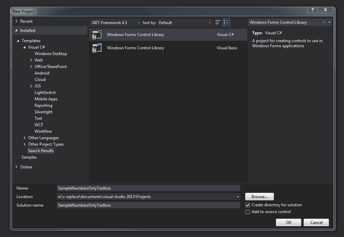Image resolution: width=344 pixels, height=237 pixels.
Task: Expand the Other Project Types node
Action: (x=25, y=144)
